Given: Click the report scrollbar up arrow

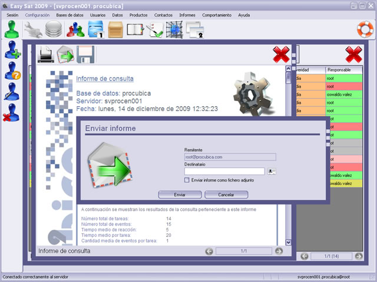Looking at the screenshot, I should point(288,69).
